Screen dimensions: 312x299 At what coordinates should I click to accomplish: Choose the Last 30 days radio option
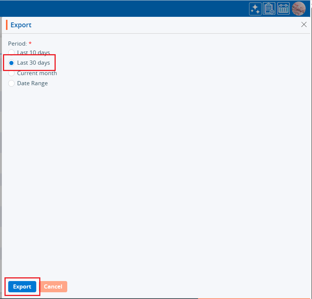pos(12,63)
